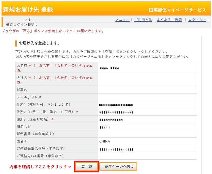The image size is (212, 174).
Task: Click the ログアウト link
Action: [197, 20]
